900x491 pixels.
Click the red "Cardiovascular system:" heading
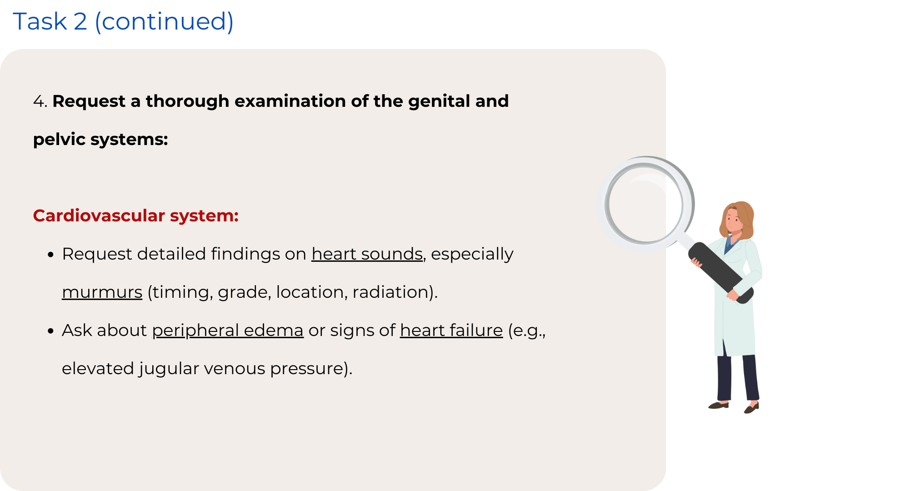(135, 215)
